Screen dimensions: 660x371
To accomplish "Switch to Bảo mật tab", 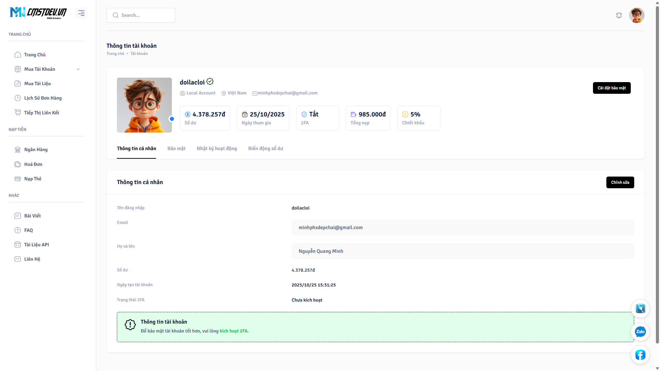I will (176, 149).
